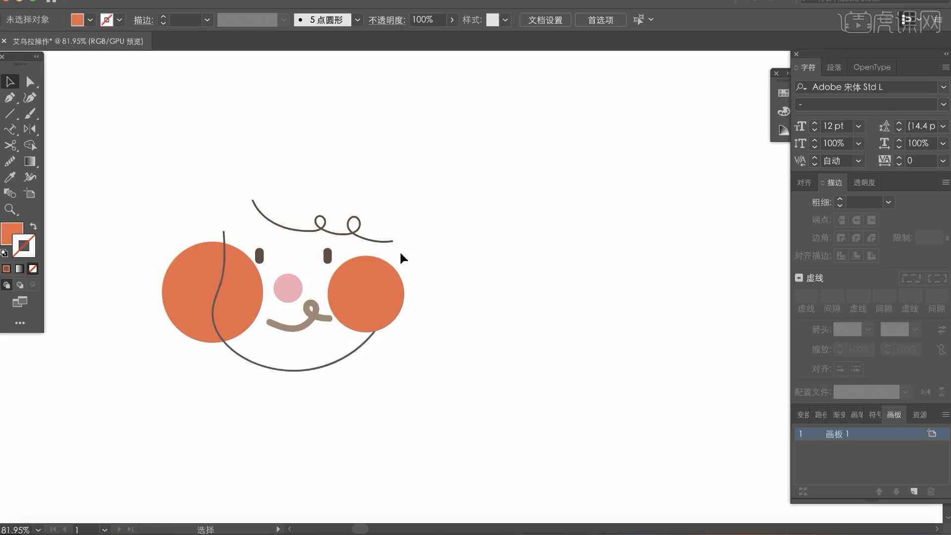Open fill color dropdown in control bar

tap(90, 20)
